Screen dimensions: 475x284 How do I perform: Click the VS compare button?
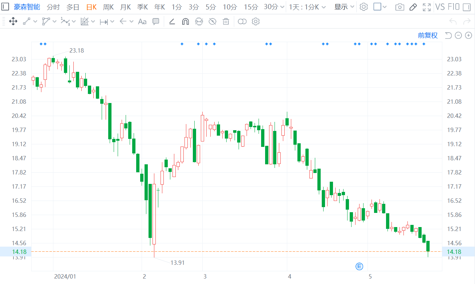(x=440, y=7)
